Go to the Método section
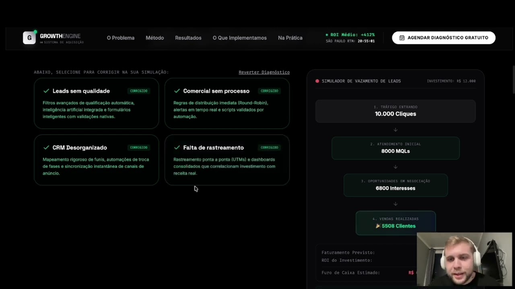515x289 pixels. click(155, 38)
